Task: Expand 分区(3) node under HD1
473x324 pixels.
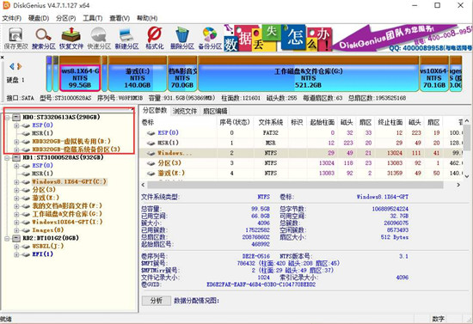Action: (x=16, y=190)
